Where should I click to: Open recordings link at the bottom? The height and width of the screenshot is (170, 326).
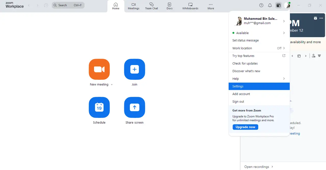[x=259, y=167]
